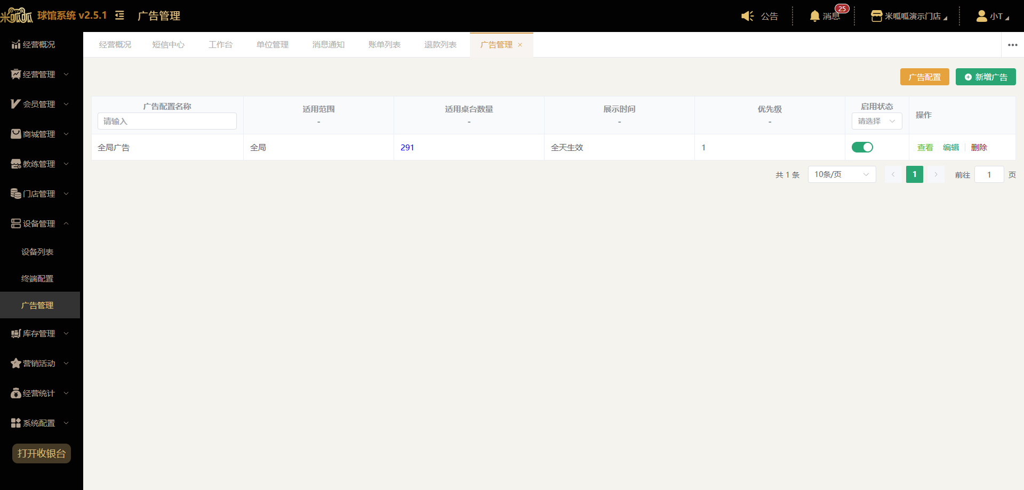Open the 启用状态 filter dropdown
1024x490 pixels.
[x=877, y=121]
